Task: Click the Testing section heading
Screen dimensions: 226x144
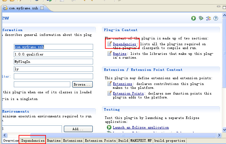Action: pos(112,110)
